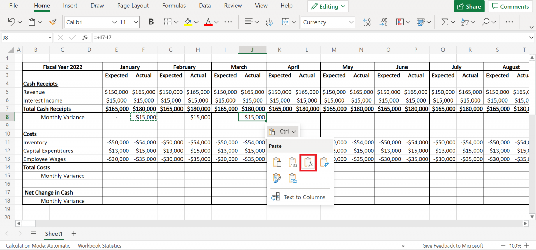
Task: Expand the Fill Color dropdown arrow
Action: [196, 22]
